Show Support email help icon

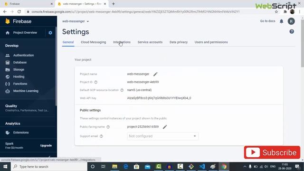[101, 136]
